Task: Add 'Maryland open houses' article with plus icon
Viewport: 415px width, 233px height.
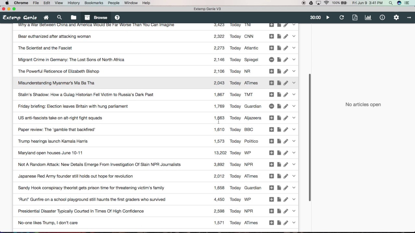Action: 271,153
